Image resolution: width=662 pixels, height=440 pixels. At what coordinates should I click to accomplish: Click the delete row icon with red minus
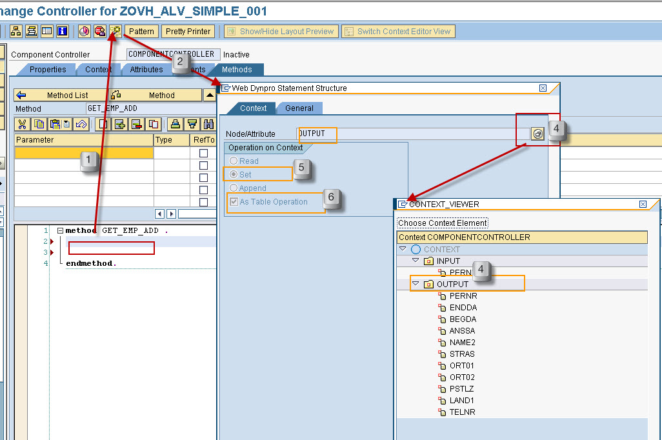coord(136,124)
